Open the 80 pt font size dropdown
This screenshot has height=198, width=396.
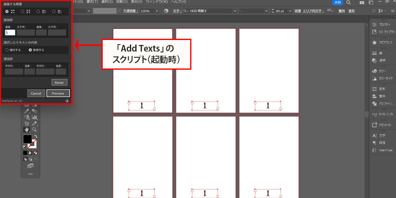(x=290, y=11)
